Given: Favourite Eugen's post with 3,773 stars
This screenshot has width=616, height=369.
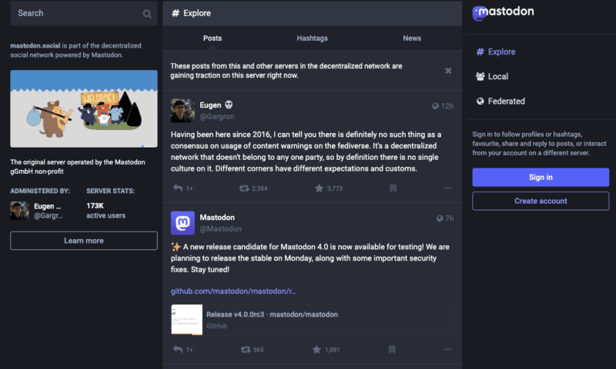Looking at the screenshot, I should pyautogui.click(x=319, y=188).
